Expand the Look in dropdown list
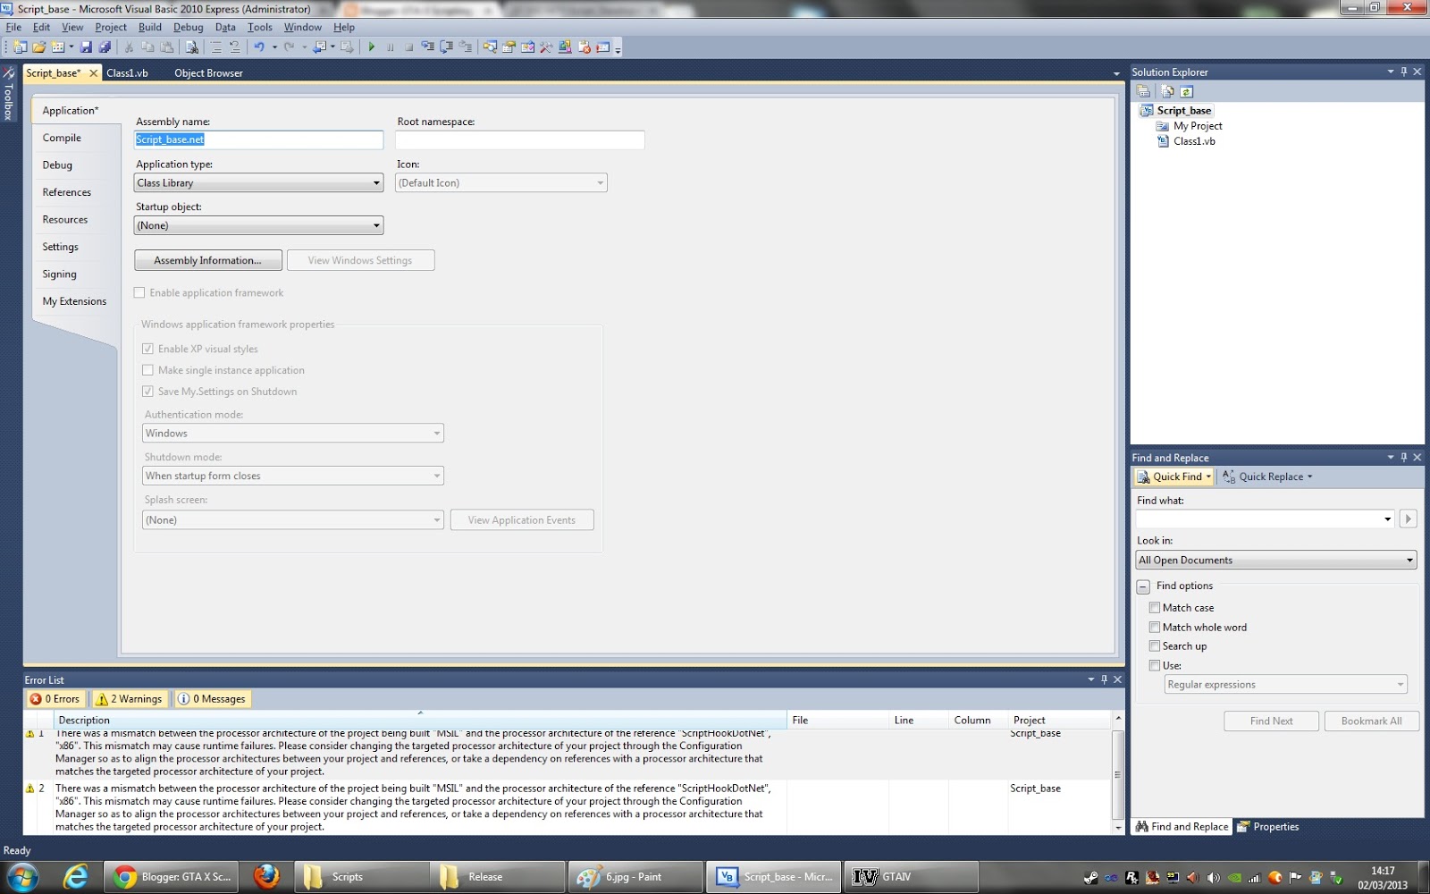Viewport: 1430px width, 894px height. pos(1409,560)
